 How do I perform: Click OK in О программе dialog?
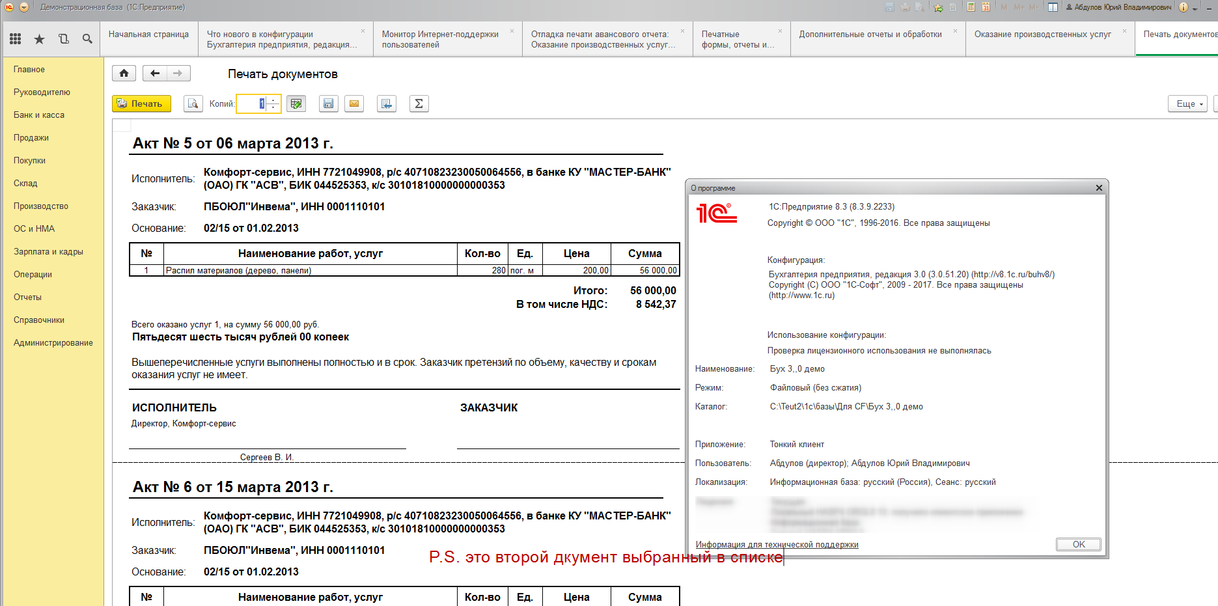pos(1078,544)
